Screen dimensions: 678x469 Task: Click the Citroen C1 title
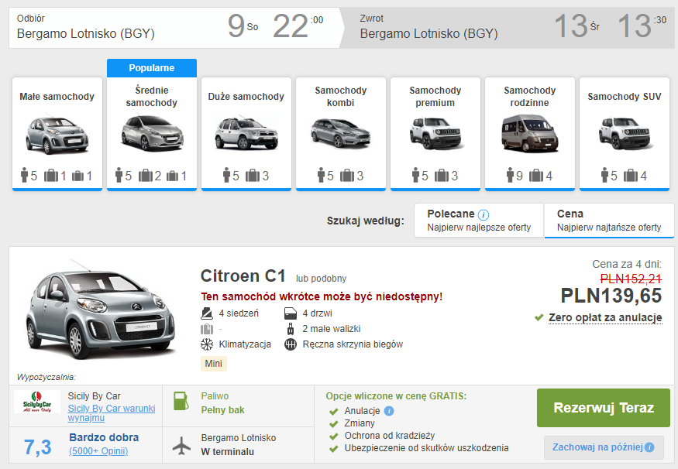click(243, 276)
